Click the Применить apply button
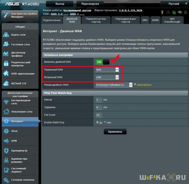 pos(115,132)
